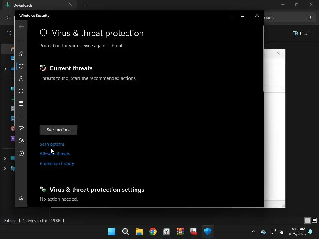Viewport: 319px width, 239px height.
Task: Open App & browser control icon
Action: pos(21,104)
